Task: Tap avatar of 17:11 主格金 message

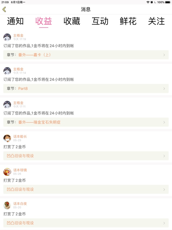Action: tap(7, 105)
